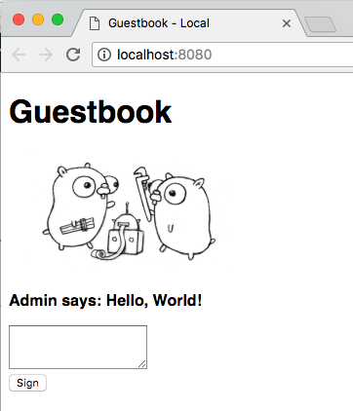Click the green maximize window button
353x411 pixels.
click(x=58, y=19)
